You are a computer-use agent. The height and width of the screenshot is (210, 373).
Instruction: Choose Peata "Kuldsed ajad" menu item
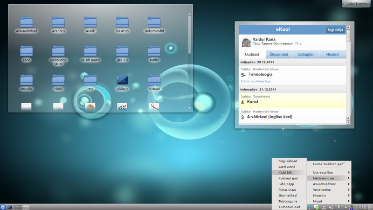click(329, 164)
